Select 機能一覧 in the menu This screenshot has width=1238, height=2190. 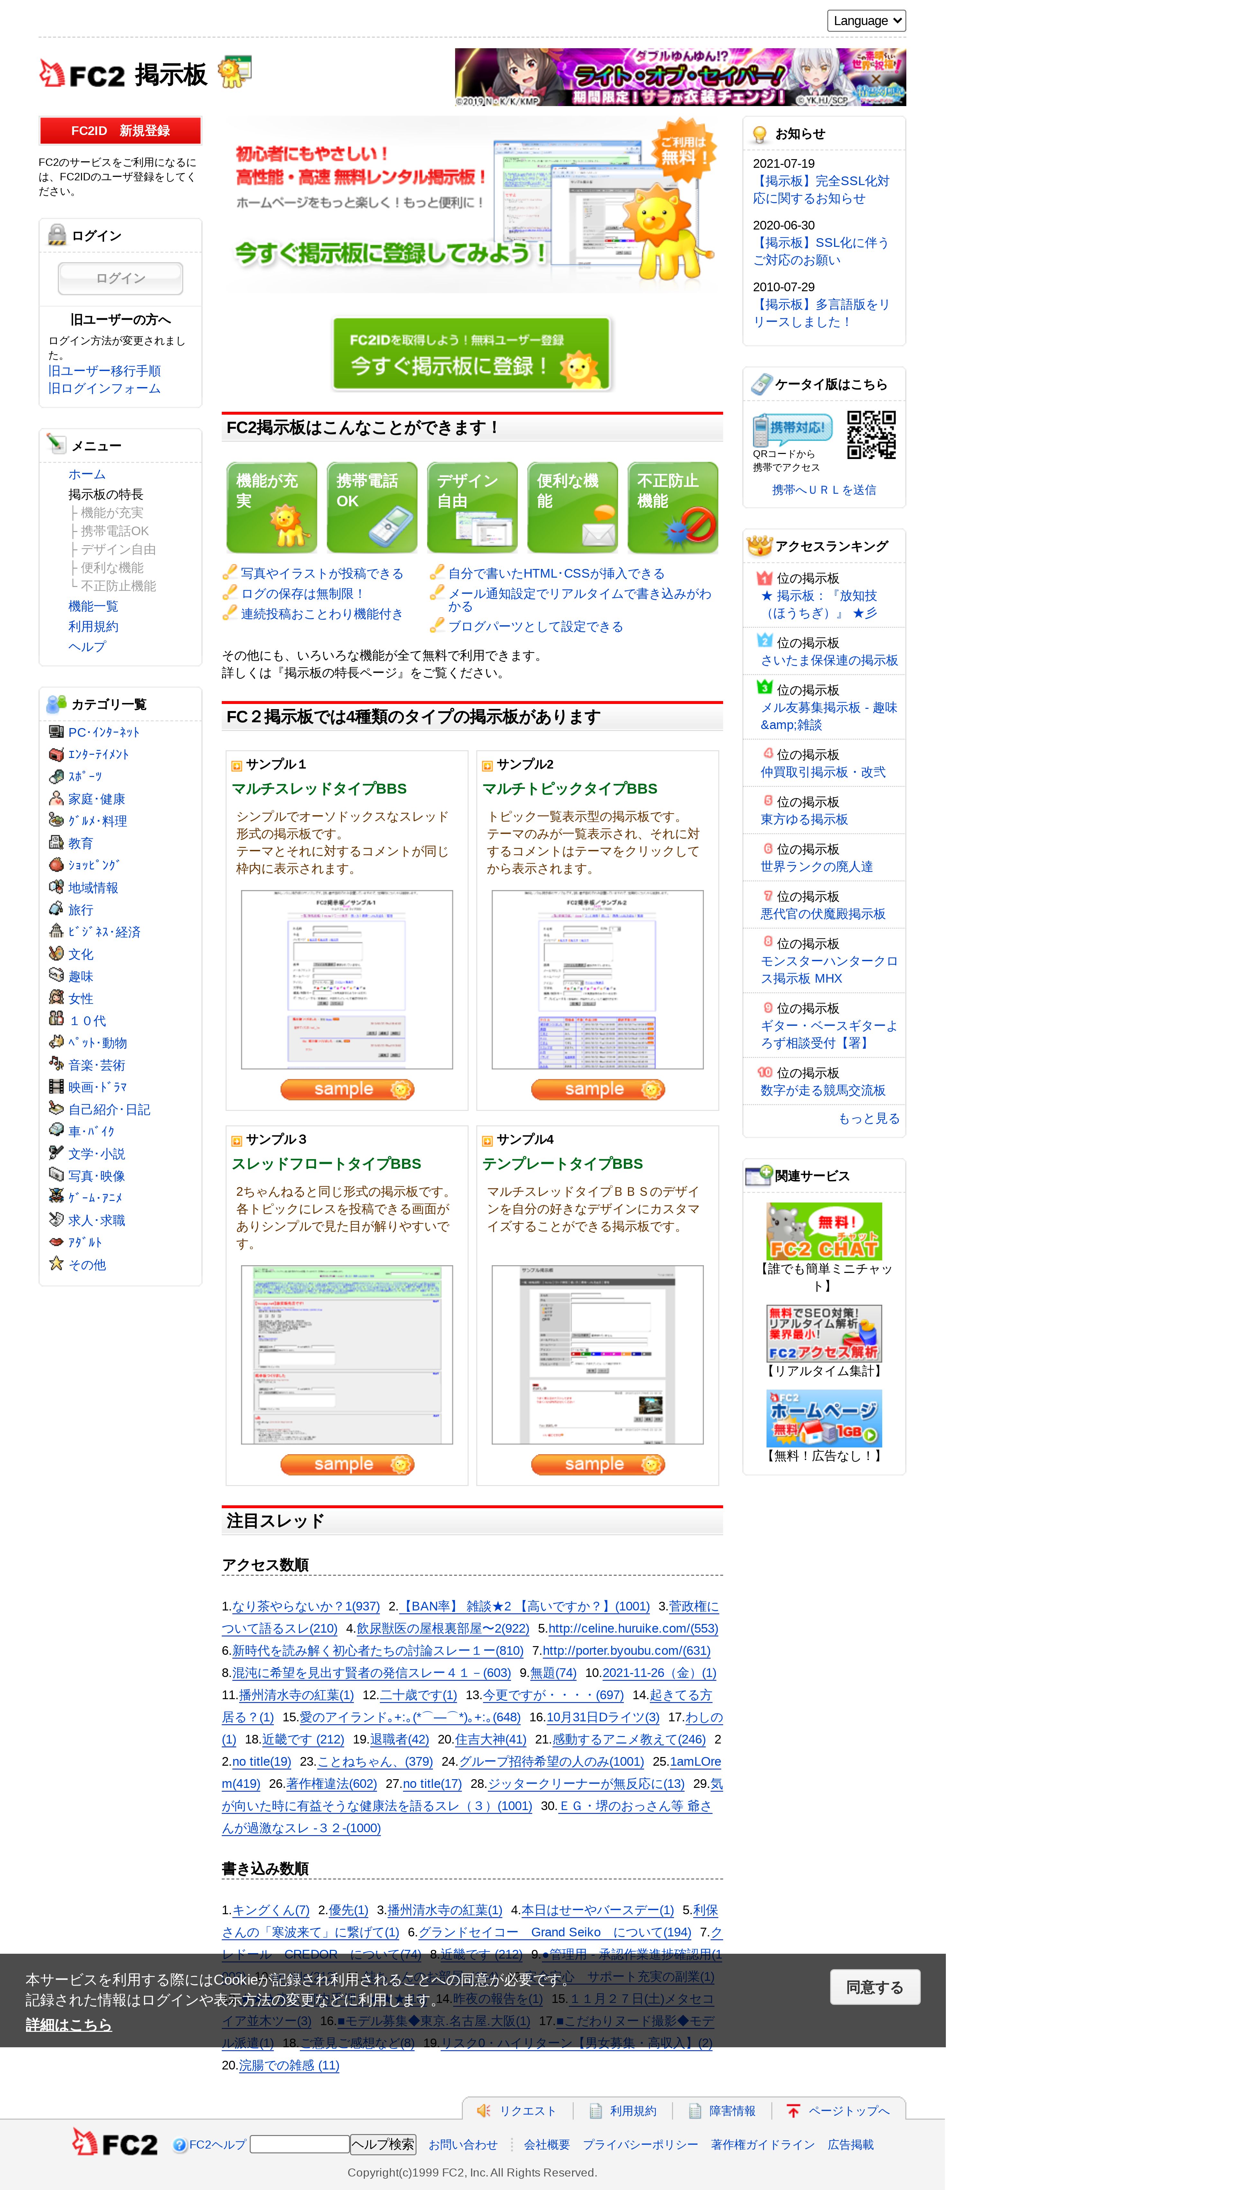click(94, 606)
